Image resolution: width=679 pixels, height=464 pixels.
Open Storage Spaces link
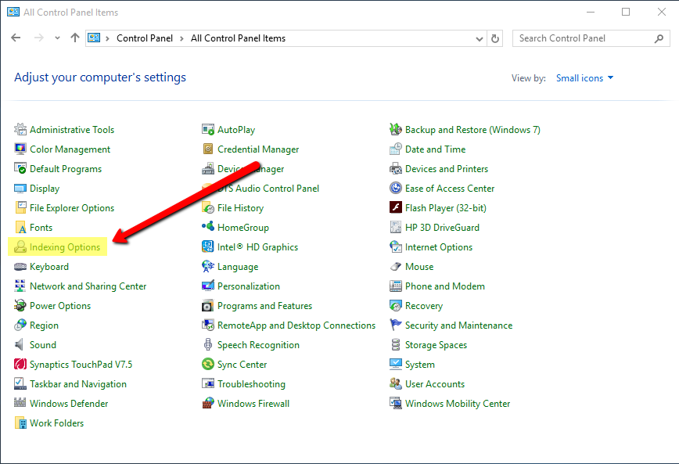point(436,345)
